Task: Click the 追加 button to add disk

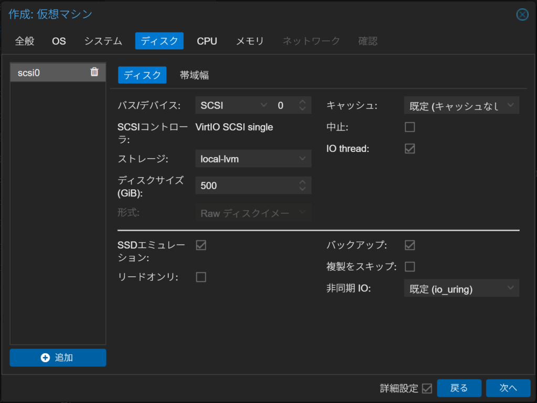Action: point(58,358)
